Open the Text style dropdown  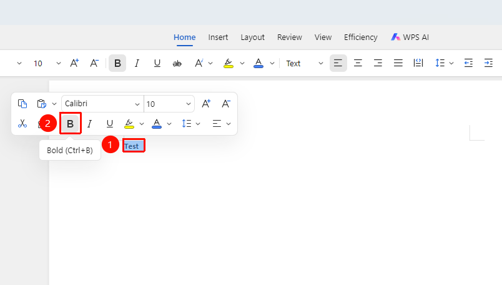tap(305, 63)
